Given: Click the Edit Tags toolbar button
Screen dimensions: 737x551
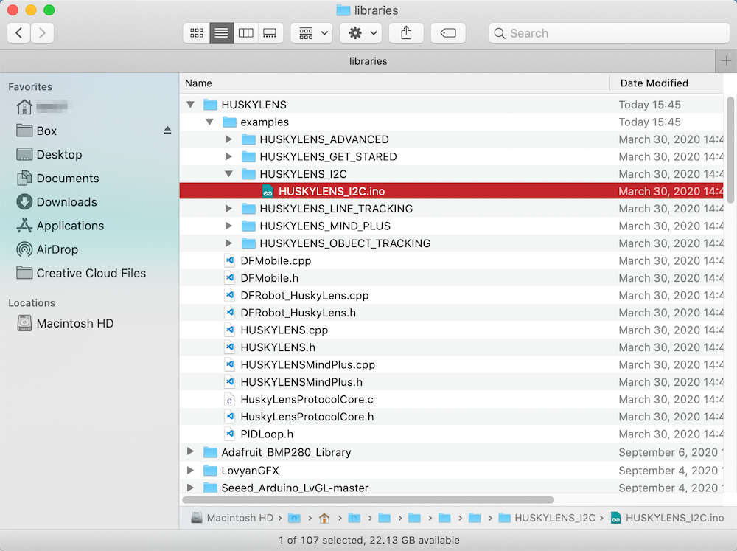Looking at the screenshot, I should pos(448,33).
